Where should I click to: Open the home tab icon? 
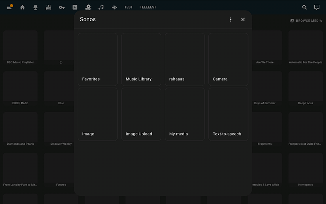click(23, 7)
